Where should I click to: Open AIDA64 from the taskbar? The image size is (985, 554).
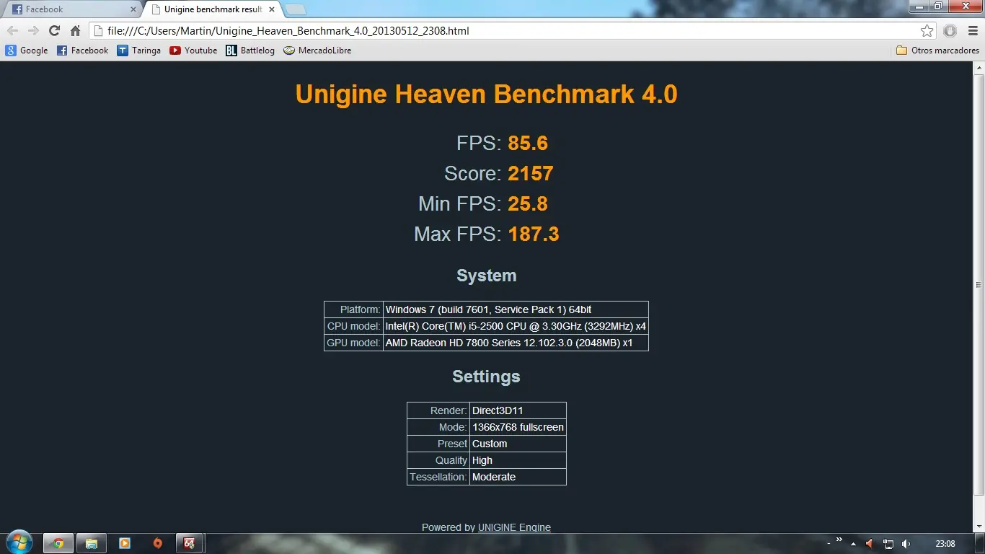[x=190, y=543]
